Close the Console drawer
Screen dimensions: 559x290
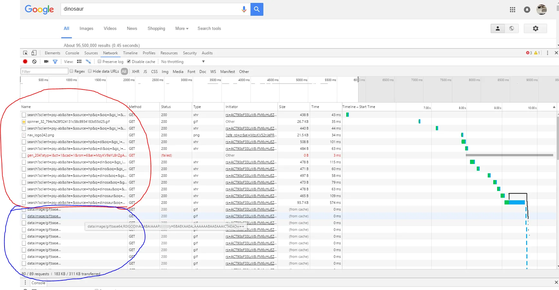556,282
